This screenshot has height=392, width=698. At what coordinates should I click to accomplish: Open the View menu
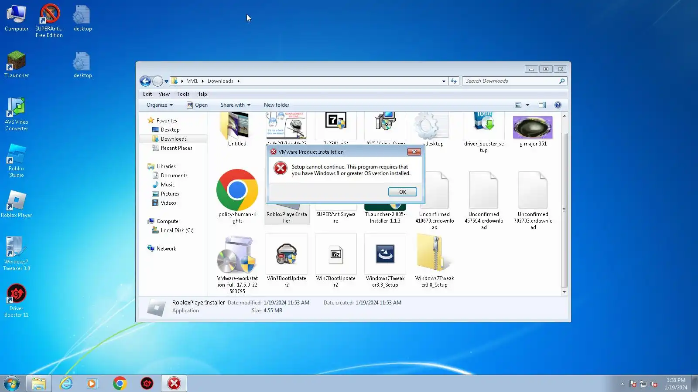164,94
